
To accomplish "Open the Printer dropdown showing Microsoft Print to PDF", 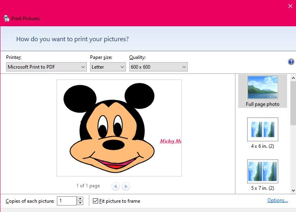I will tap(46, 67).
